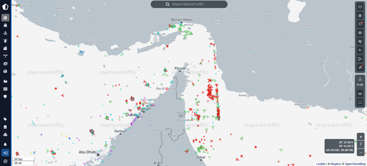367x166 pixels.
Task: Open the container tracking sidebar icon
Action: coord(5,89)
